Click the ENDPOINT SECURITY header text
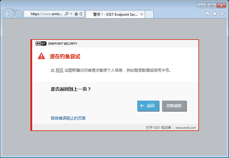Viewport: 229px width, 158px height. (63, 44)
